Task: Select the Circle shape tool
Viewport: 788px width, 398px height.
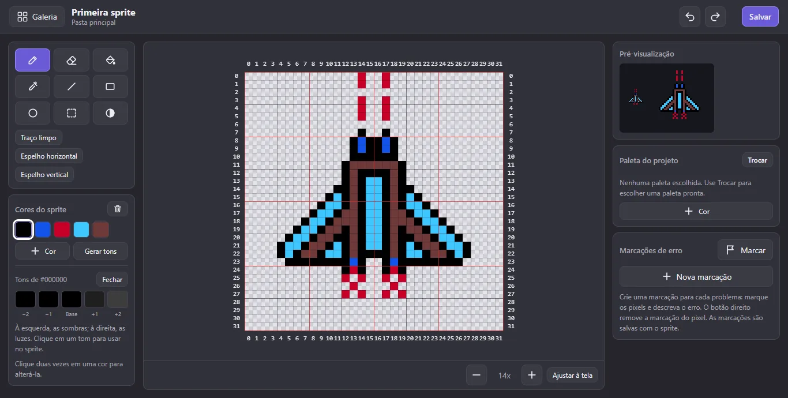Action: [32, 113]
